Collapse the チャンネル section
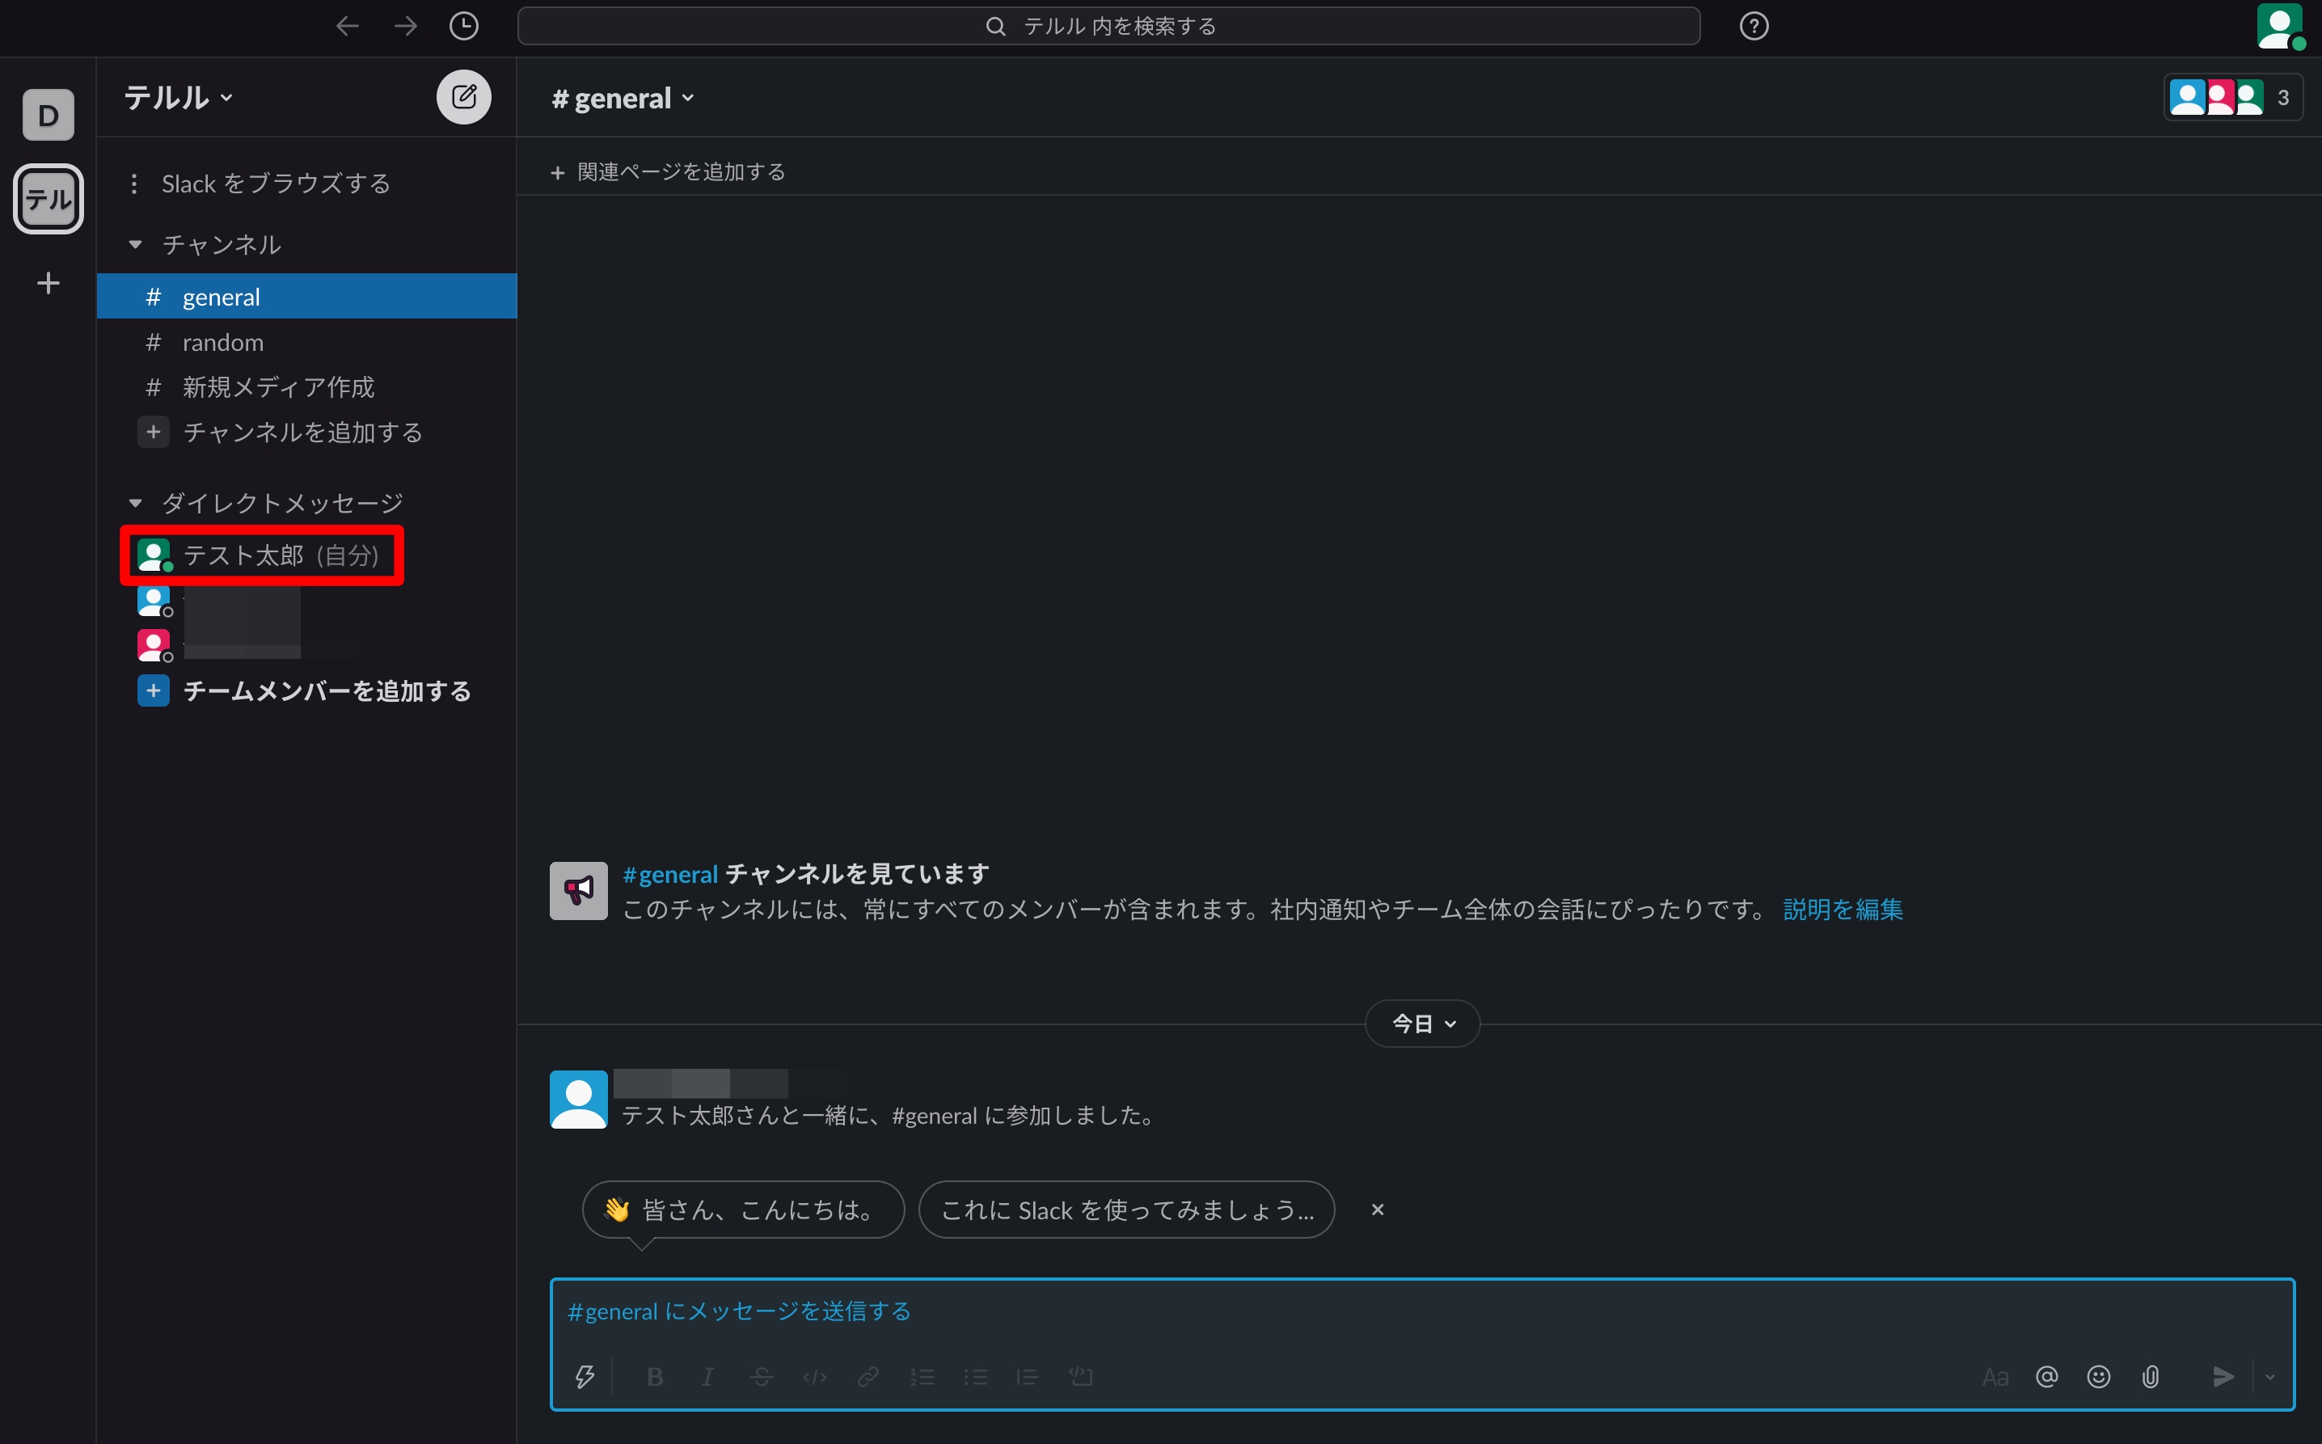This screenshot has height=1444, width=2322. pyautogui.click(x=136, y=244)
